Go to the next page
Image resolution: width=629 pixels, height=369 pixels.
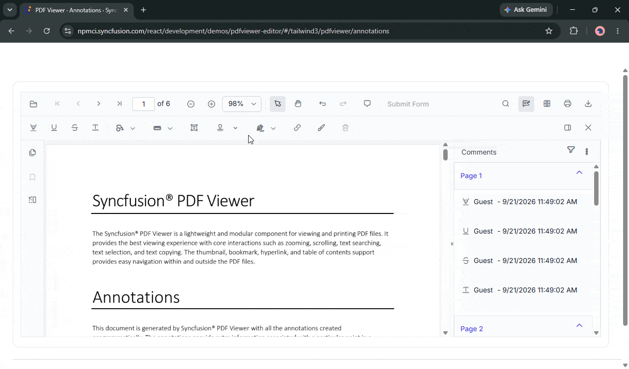[x=99, y=104]
